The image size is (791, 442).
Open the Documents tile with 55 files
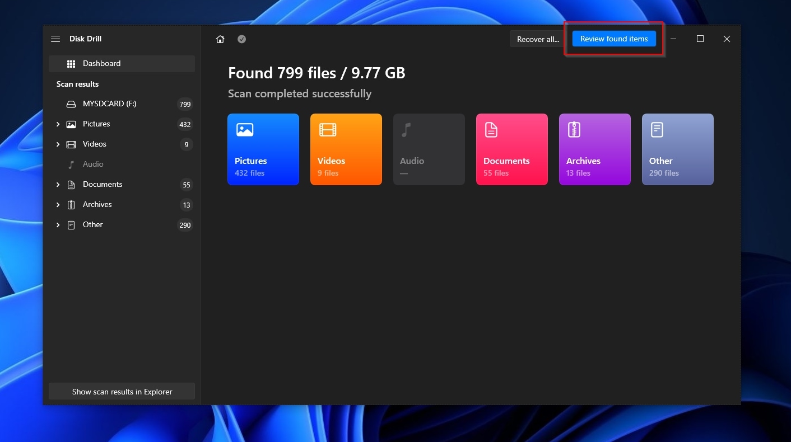coord(511,149)
